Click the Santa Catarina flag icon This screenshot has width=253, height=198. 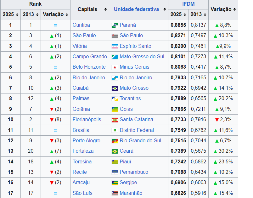(x=115, y=120)
